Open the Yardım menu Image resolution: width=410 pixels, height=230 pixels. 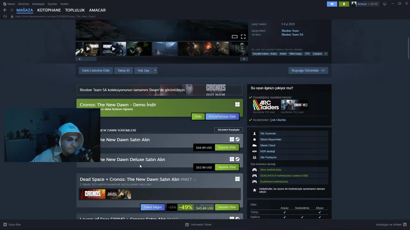pos(64,4)
